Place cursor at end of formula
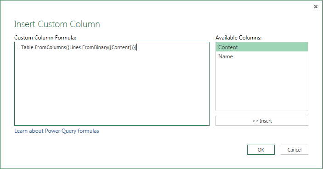323x169 pixels. click(136, 48)
